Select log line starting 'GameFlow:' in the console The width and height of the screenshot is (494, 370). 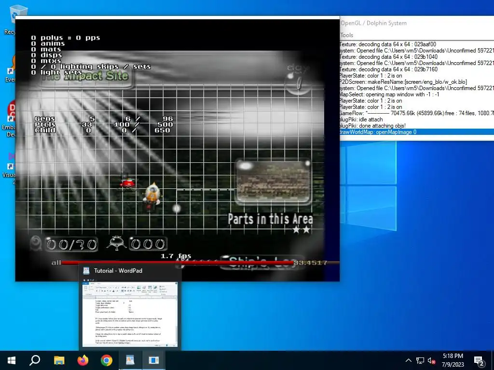pos(417,113)
